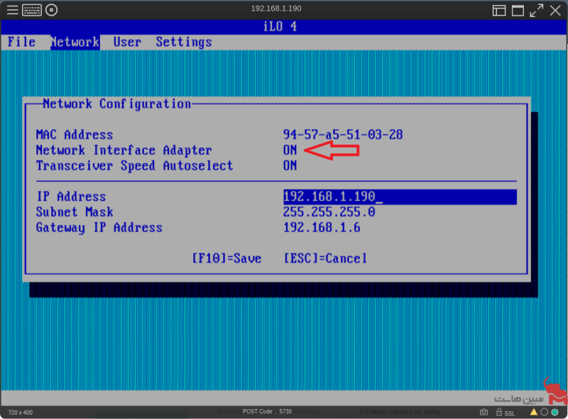Open the virtual keyboard icon

[x=32, y=10]
